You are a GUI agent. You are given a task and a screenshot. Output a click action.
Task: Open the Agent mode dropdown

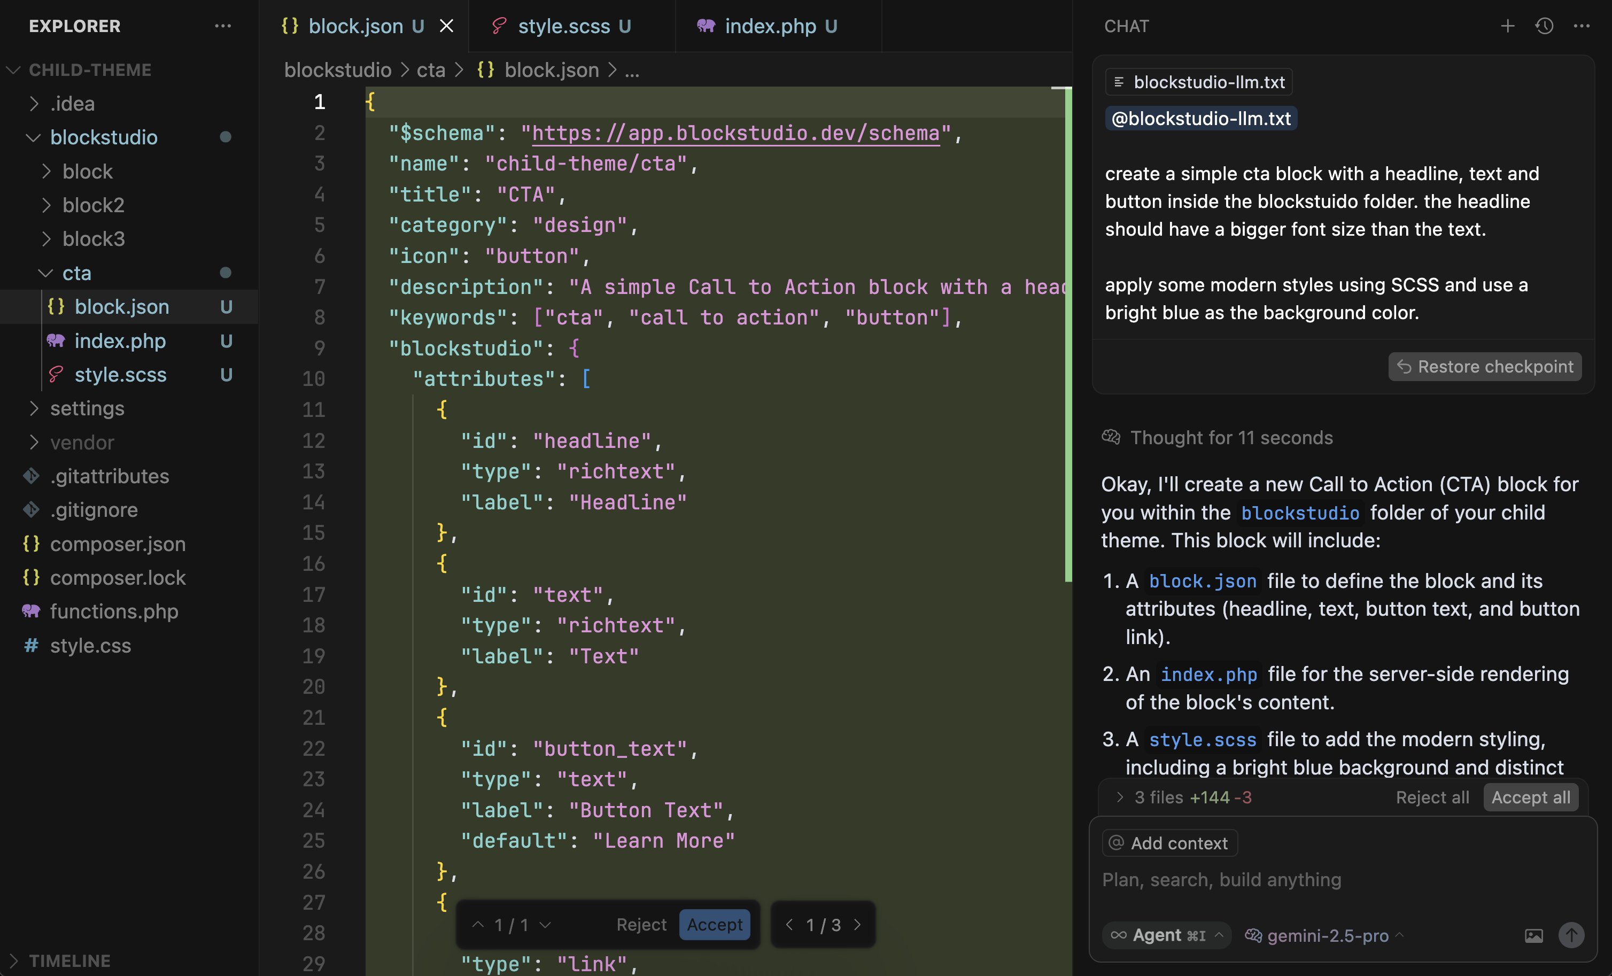pyautogui.click(x=1166, y=935)
